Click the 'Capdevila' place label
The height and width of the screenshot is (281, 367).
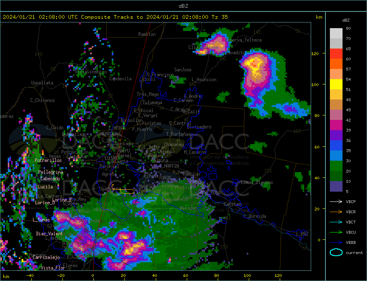pos(120,79)
